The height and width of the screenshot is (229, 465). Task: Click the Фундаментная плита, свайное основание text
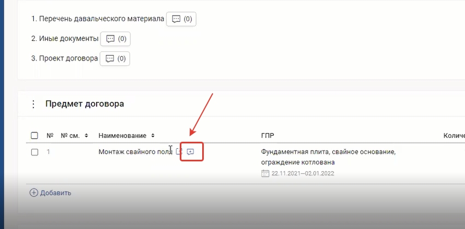(328, 151)
